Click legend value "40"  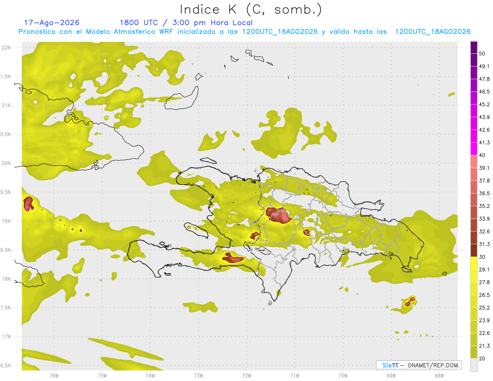[x=483, y=155]
